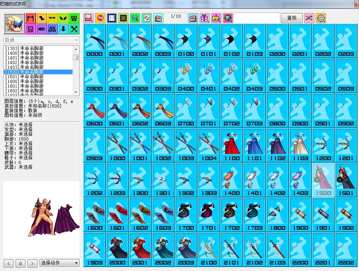This screenshot has height=271, width=359.
Task: Select list item [1500]未命名胸部
Action: pyautogui.click(x=38, y=72)
